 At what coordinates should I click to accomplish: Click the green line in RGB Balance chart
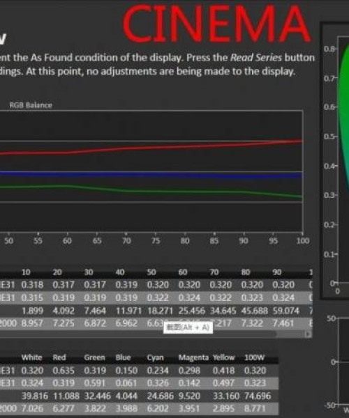click(x=151, y=191)
